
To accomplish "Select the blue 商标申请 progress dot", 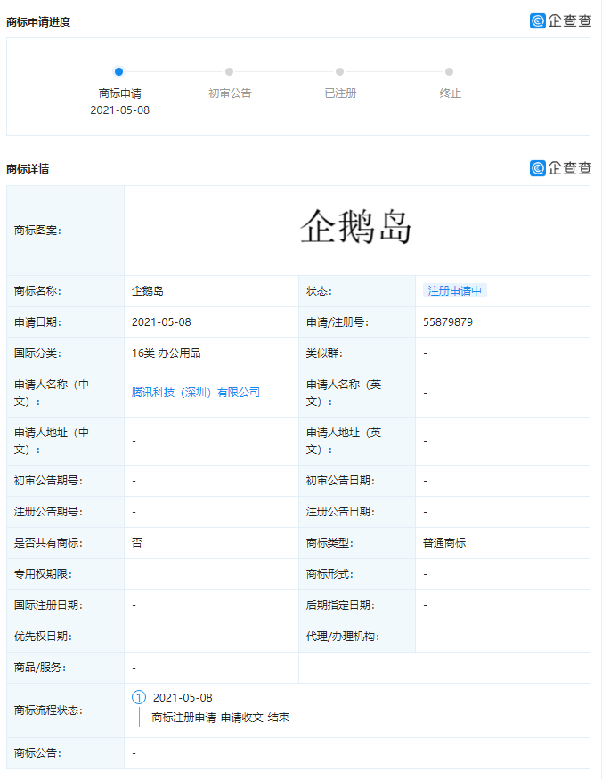I will coord(119,72).
